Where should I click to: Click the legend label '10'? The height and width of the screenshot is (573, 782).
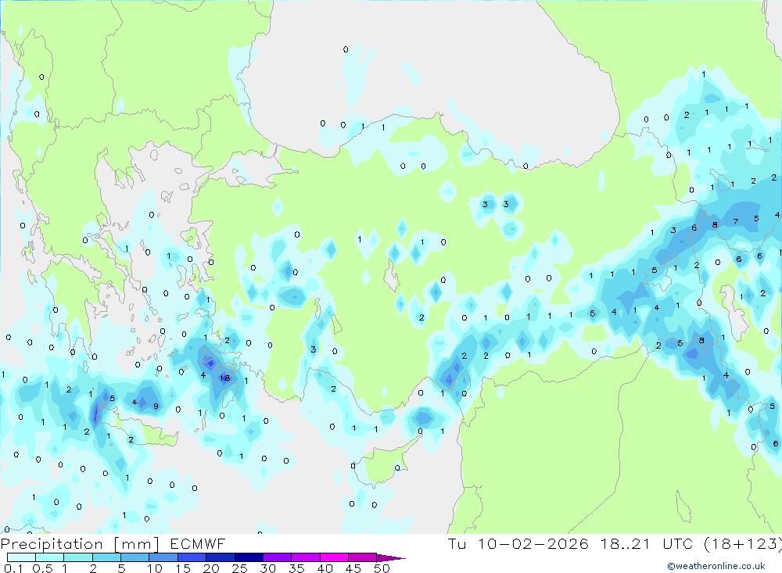click(x=155, y=568)
